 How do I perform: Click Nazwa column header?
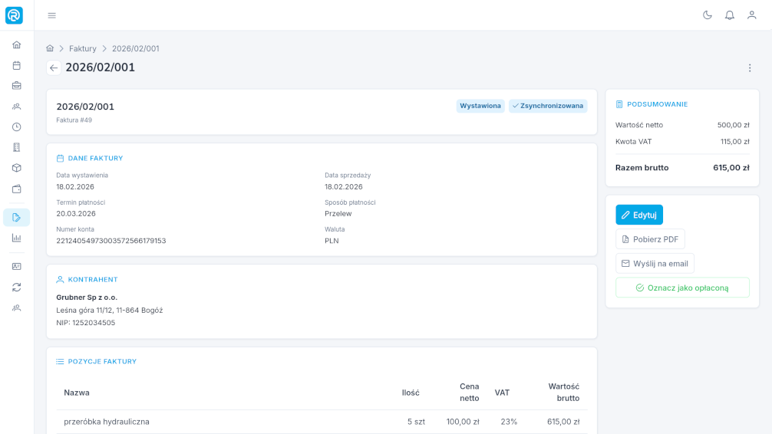tap(77, 393)
